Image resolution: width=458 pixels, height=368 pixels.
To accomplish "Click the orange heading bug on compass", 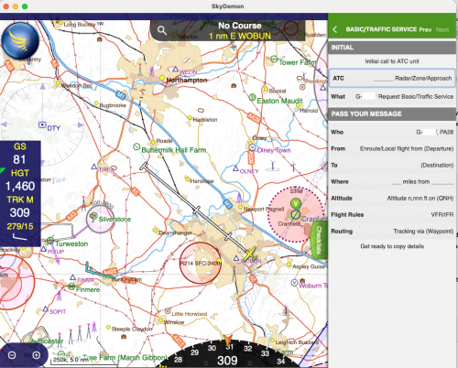I will click(228, 340).
